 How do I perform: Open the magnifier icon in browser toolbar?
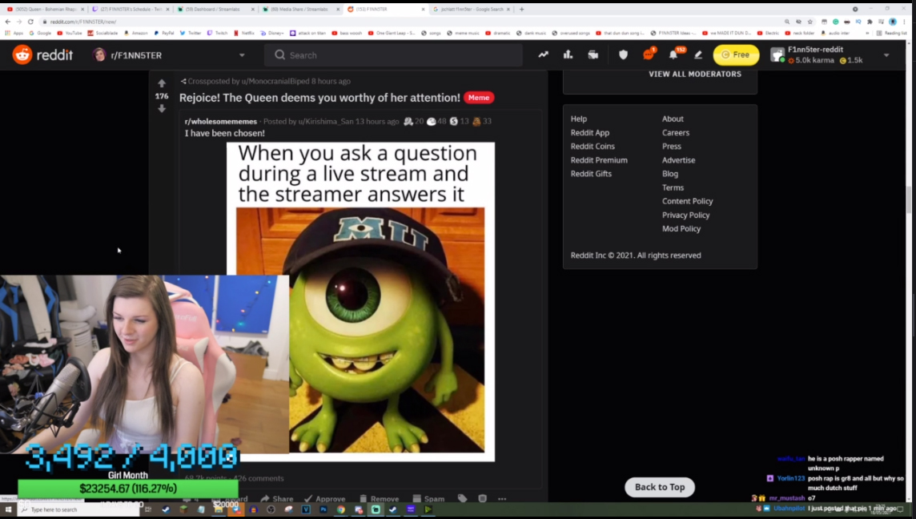787,22
